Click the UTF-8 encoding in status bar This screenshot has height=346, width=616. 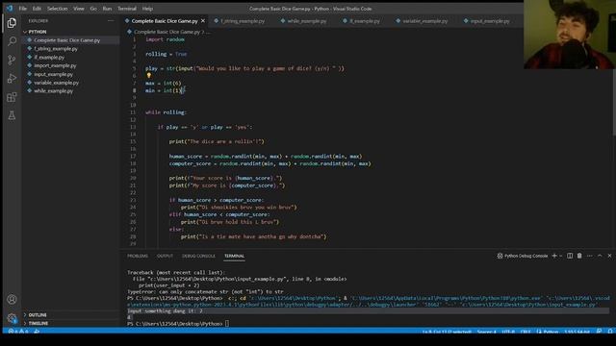(x=508, y=332)
